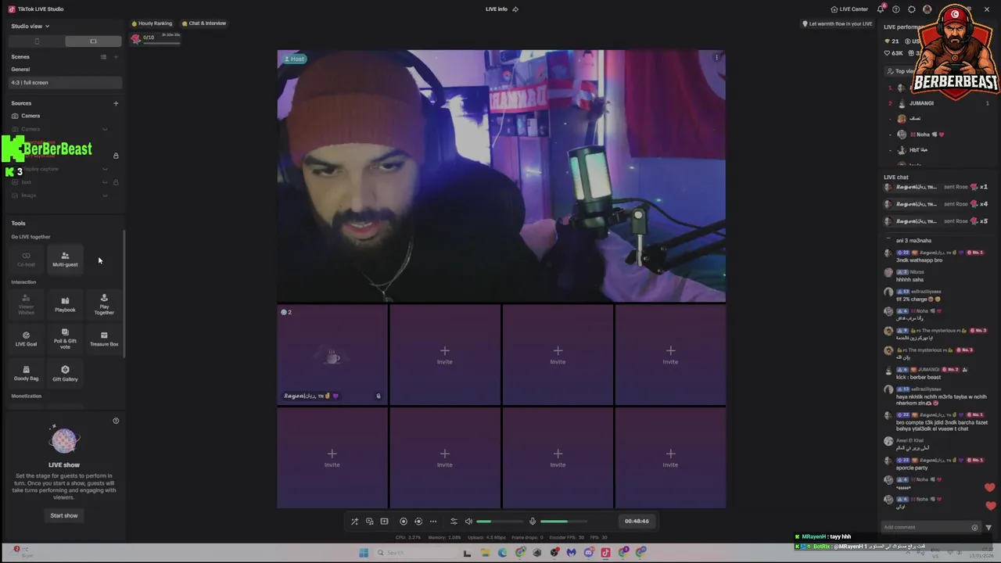The width and height of the screenshot is (1001, 563).
Task: Select guest tile number 2 Rayen
Action: [x=332, y=356]
